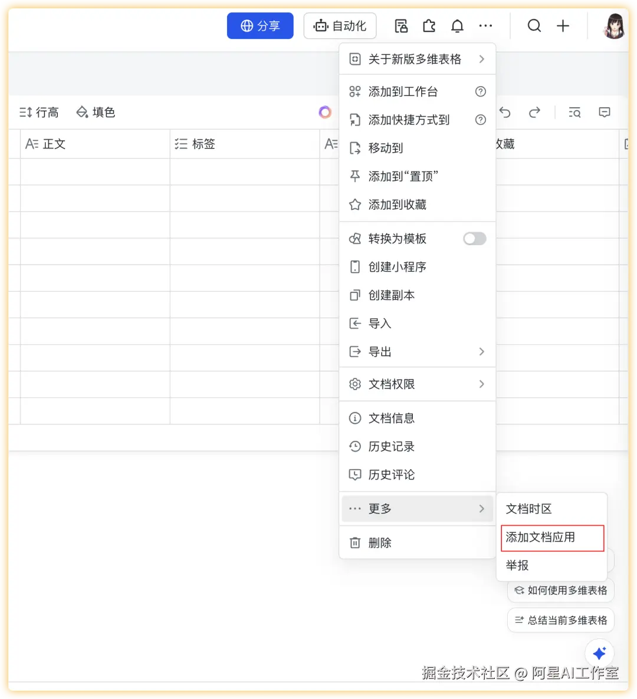The height and width of the screenshot is (699, 637).
Task: Open the 自动化 automation button
Action: point(340,26)
